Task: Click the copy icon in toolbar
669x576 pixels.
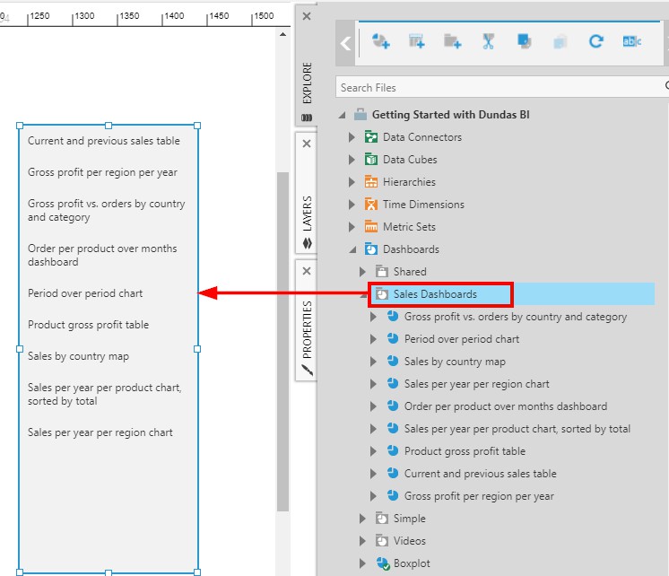Action: (x=525, y=41)
